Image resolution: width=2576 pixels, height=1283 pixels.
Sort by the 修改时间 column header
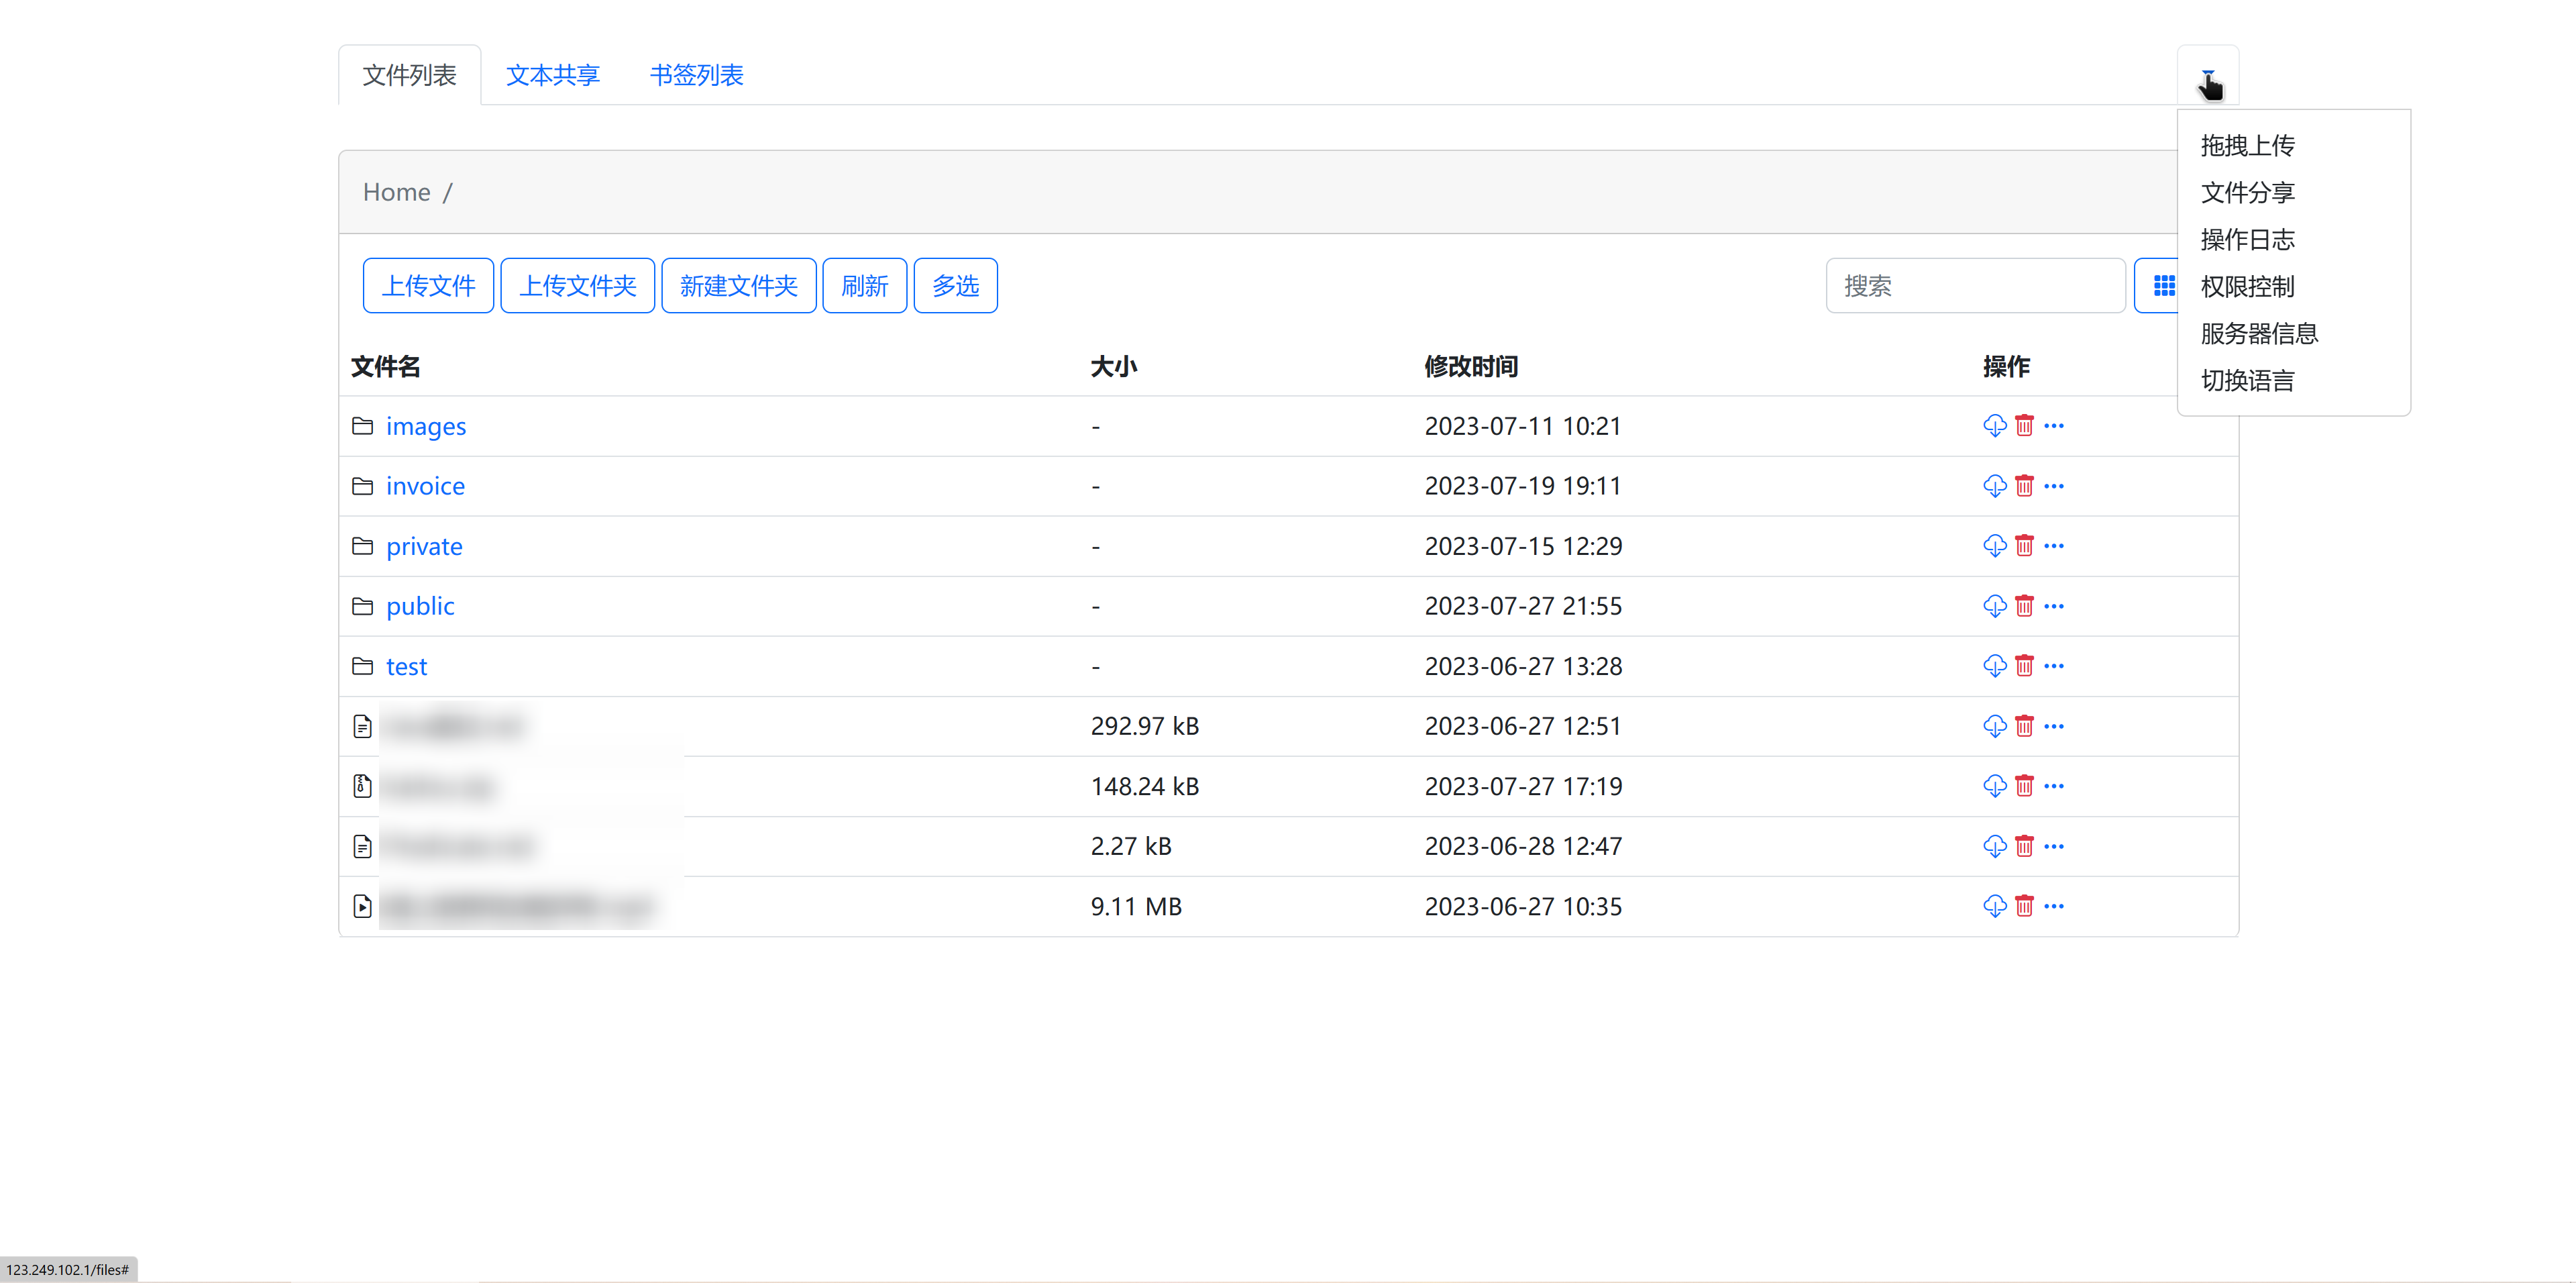[x=1471, y=367]
